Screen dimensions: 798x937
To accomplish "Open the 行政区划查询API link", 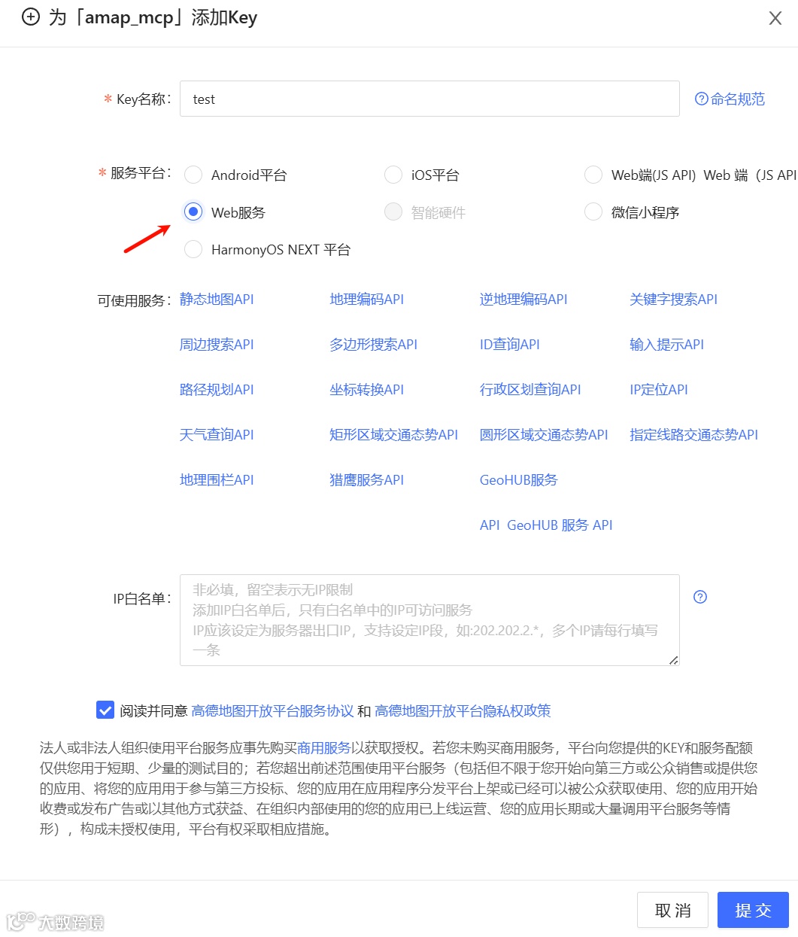I will coord(530,389).
